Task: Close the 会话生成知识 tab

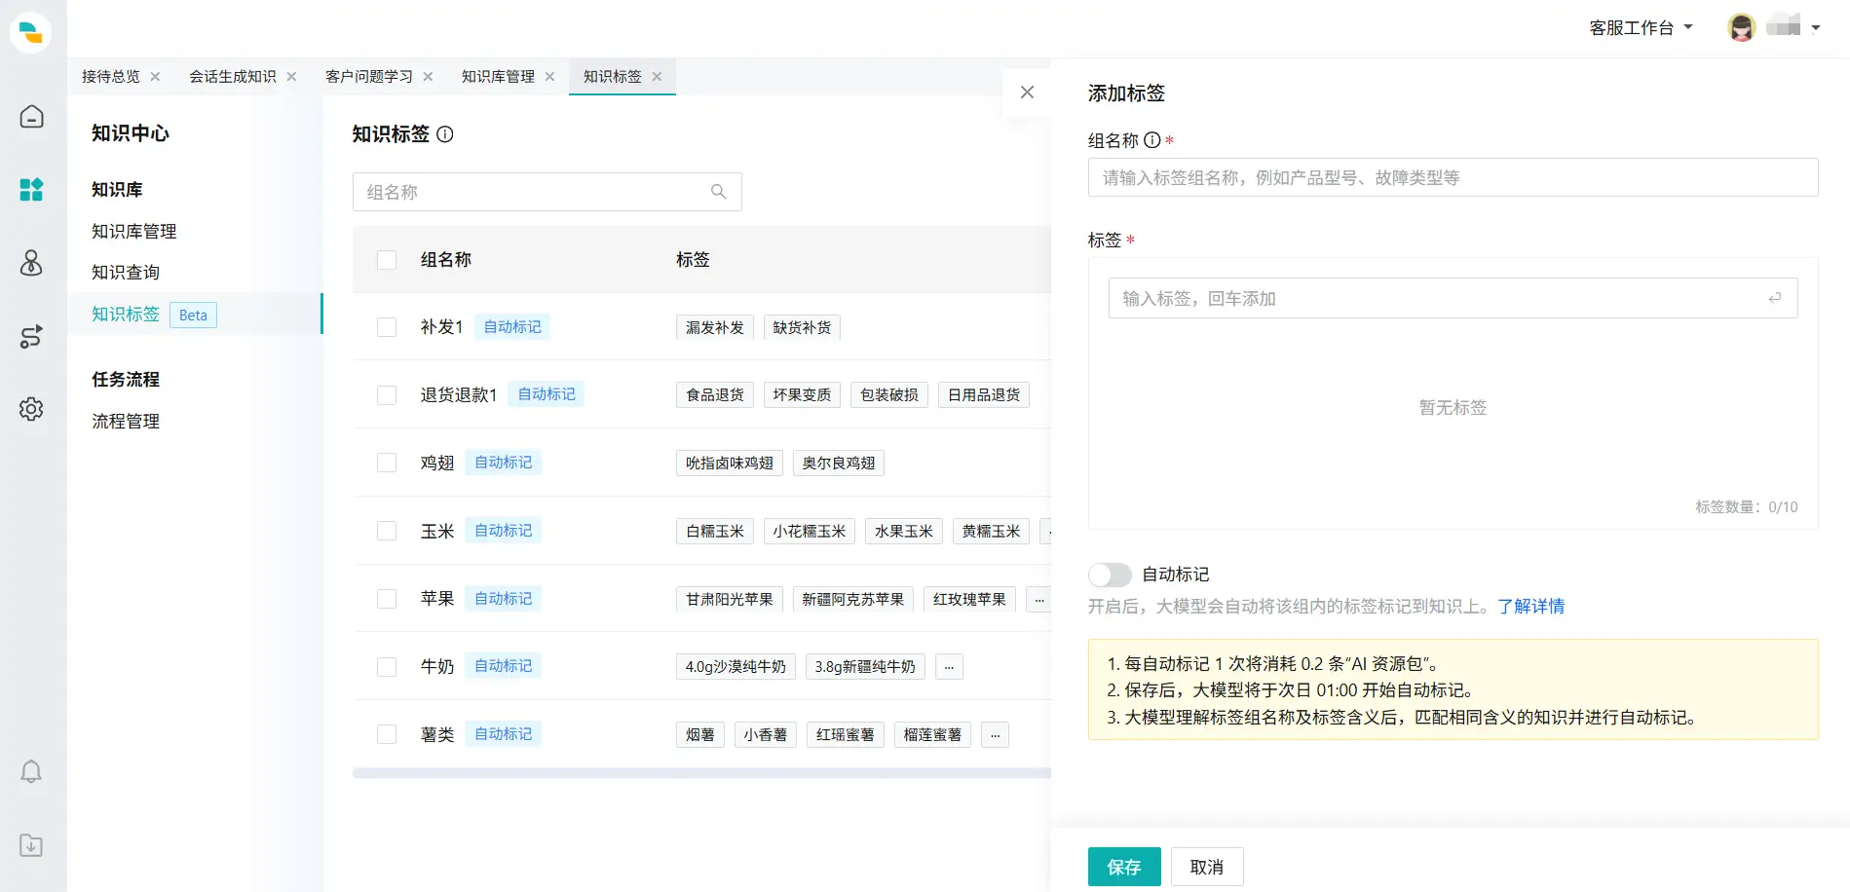Action: pos(291,77)
